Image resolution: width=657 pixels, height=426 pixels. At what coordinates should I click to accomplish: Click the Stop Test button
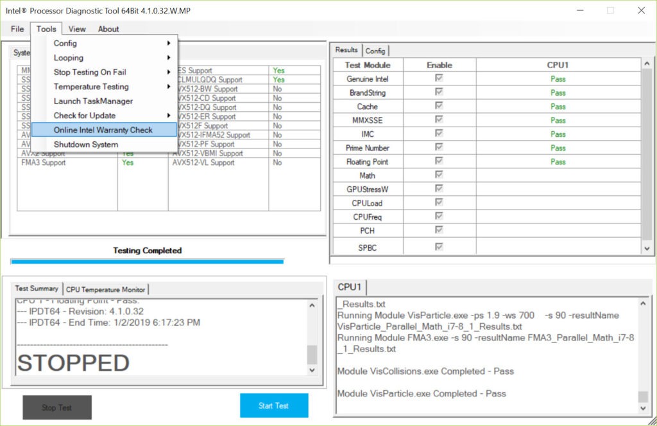click(x=57, y=407)
